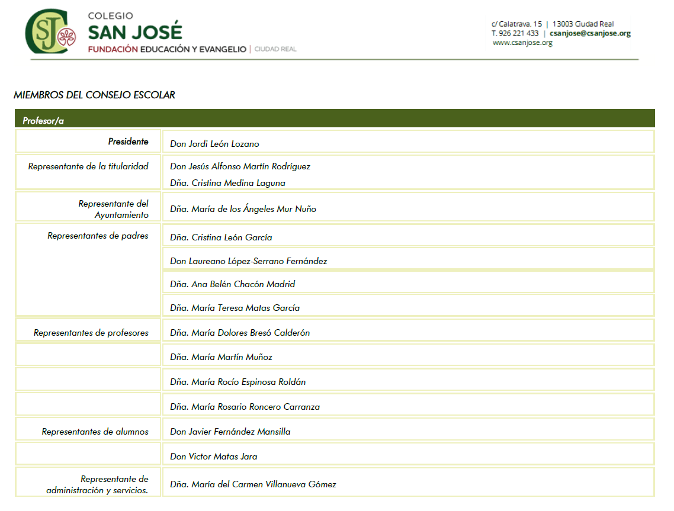Select the Representantes de profesores label
Screen dimensions: 674x511
coord(91,333)
